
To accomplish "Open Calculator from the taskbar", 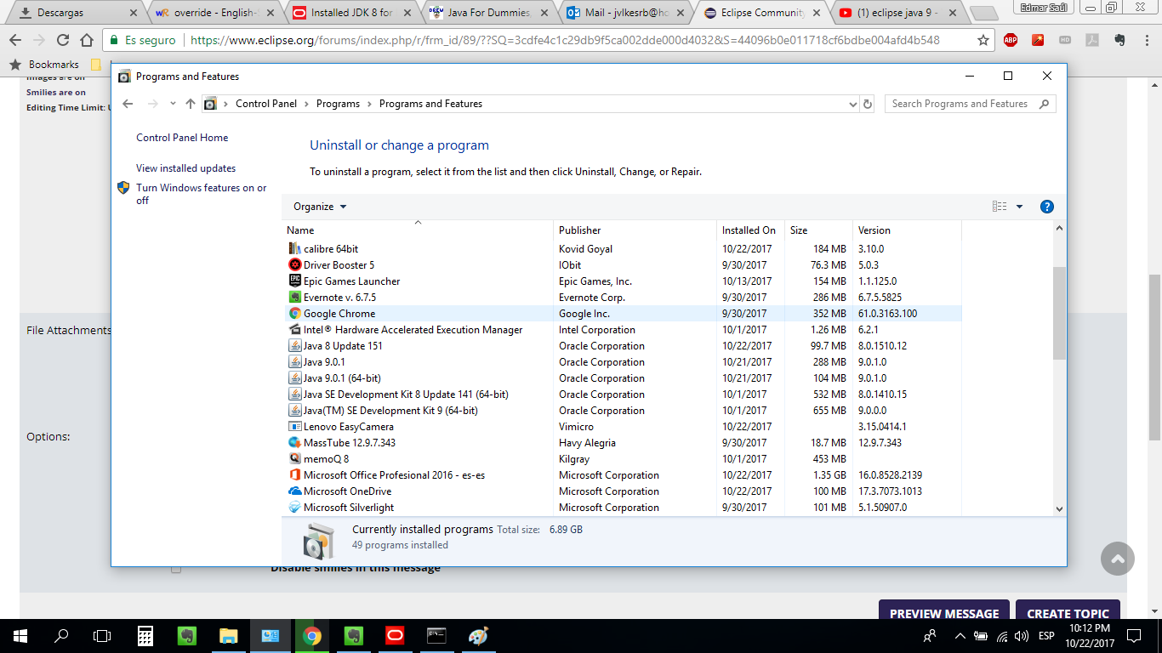I will tap(145, 635).
